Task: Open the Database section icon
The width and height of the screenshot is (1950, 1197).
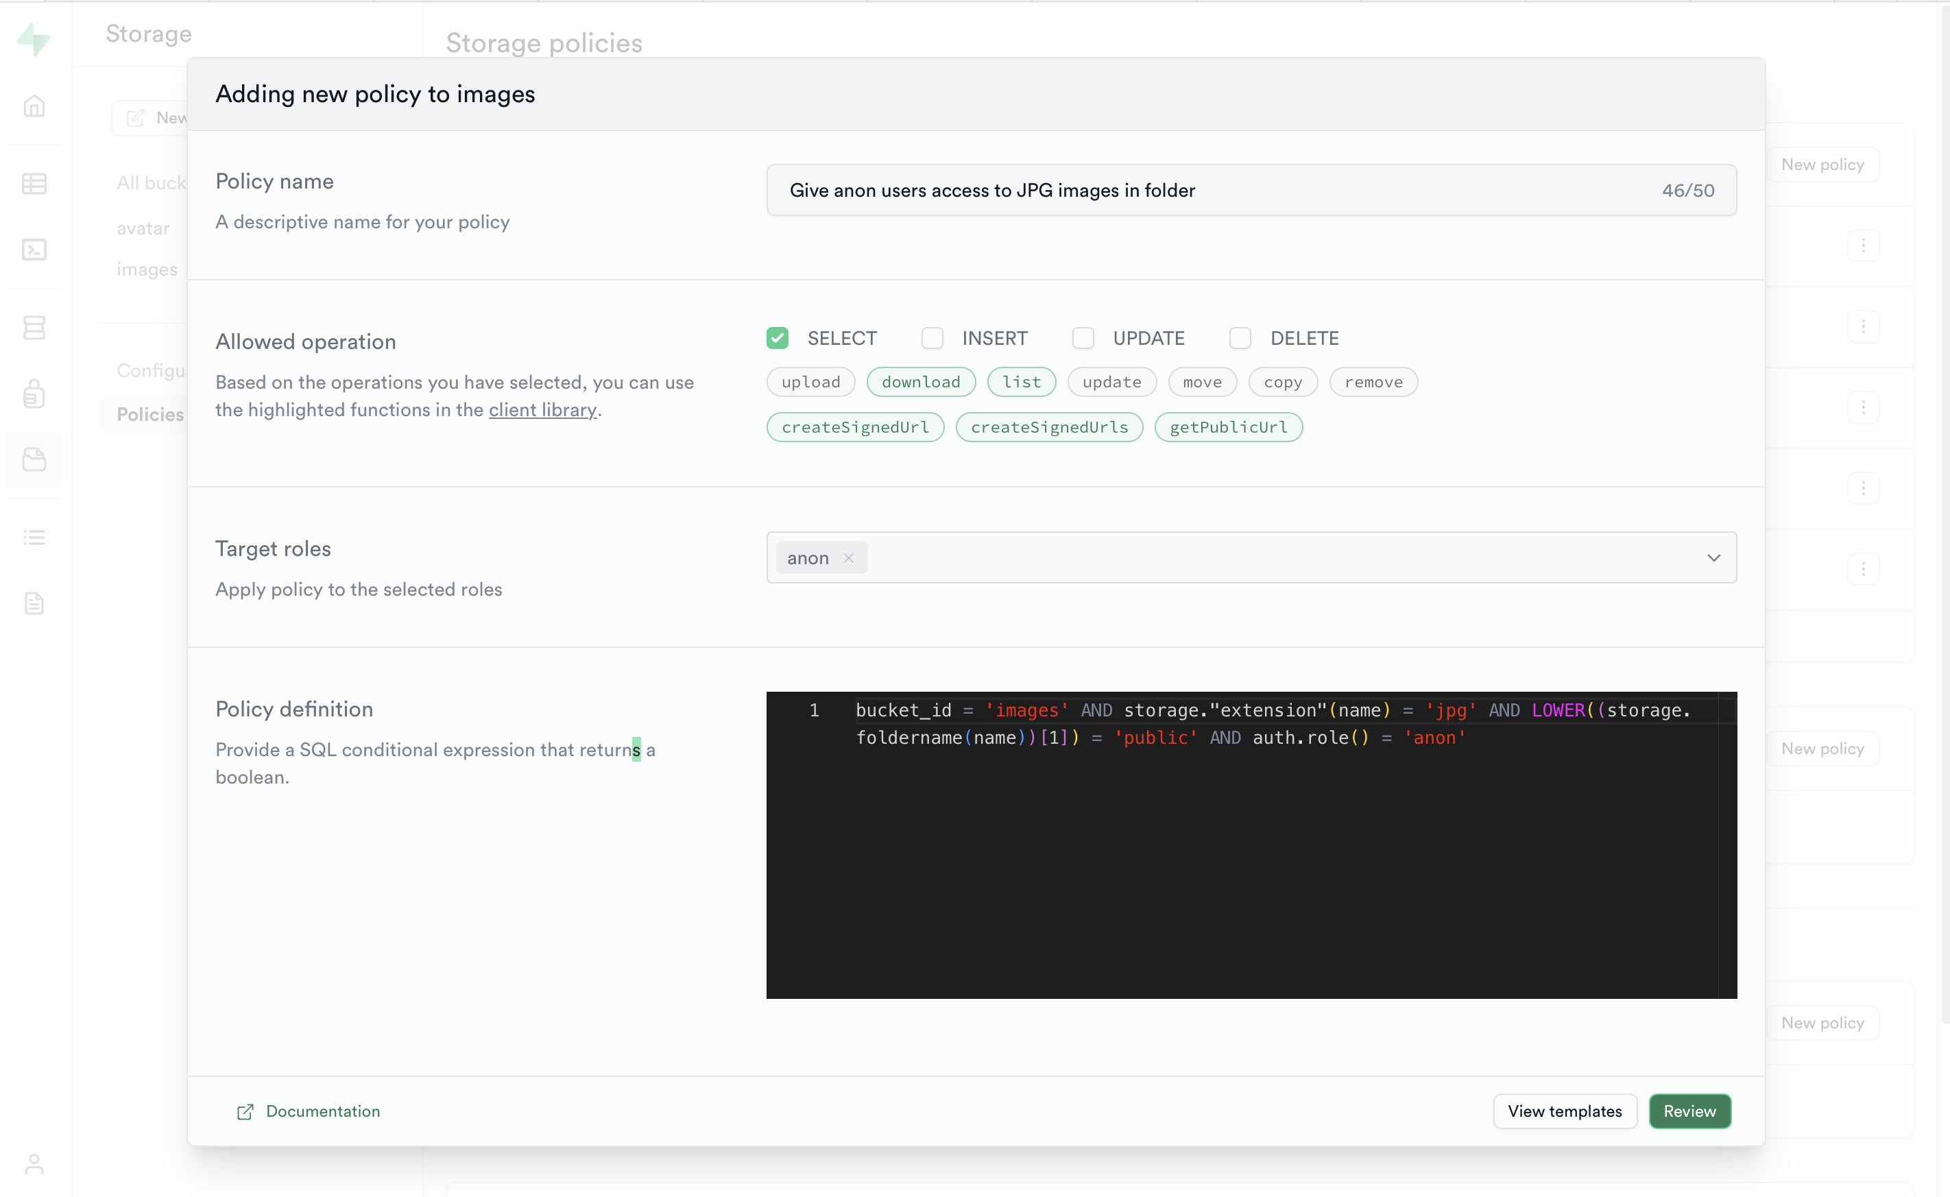Action: [x=35, y=327]
